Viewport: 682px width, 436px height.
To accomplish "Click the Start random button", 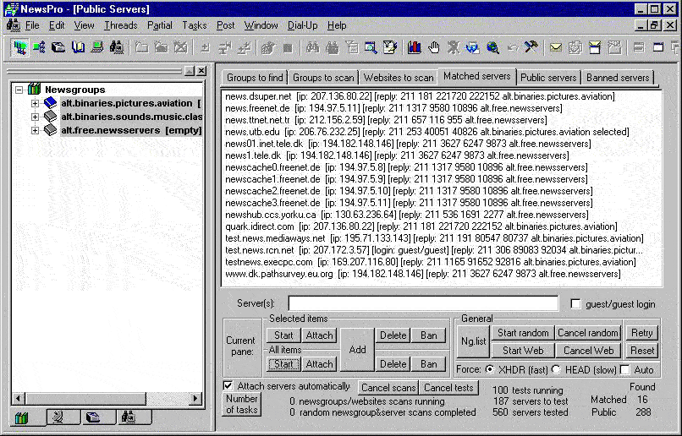I will 522,333.
